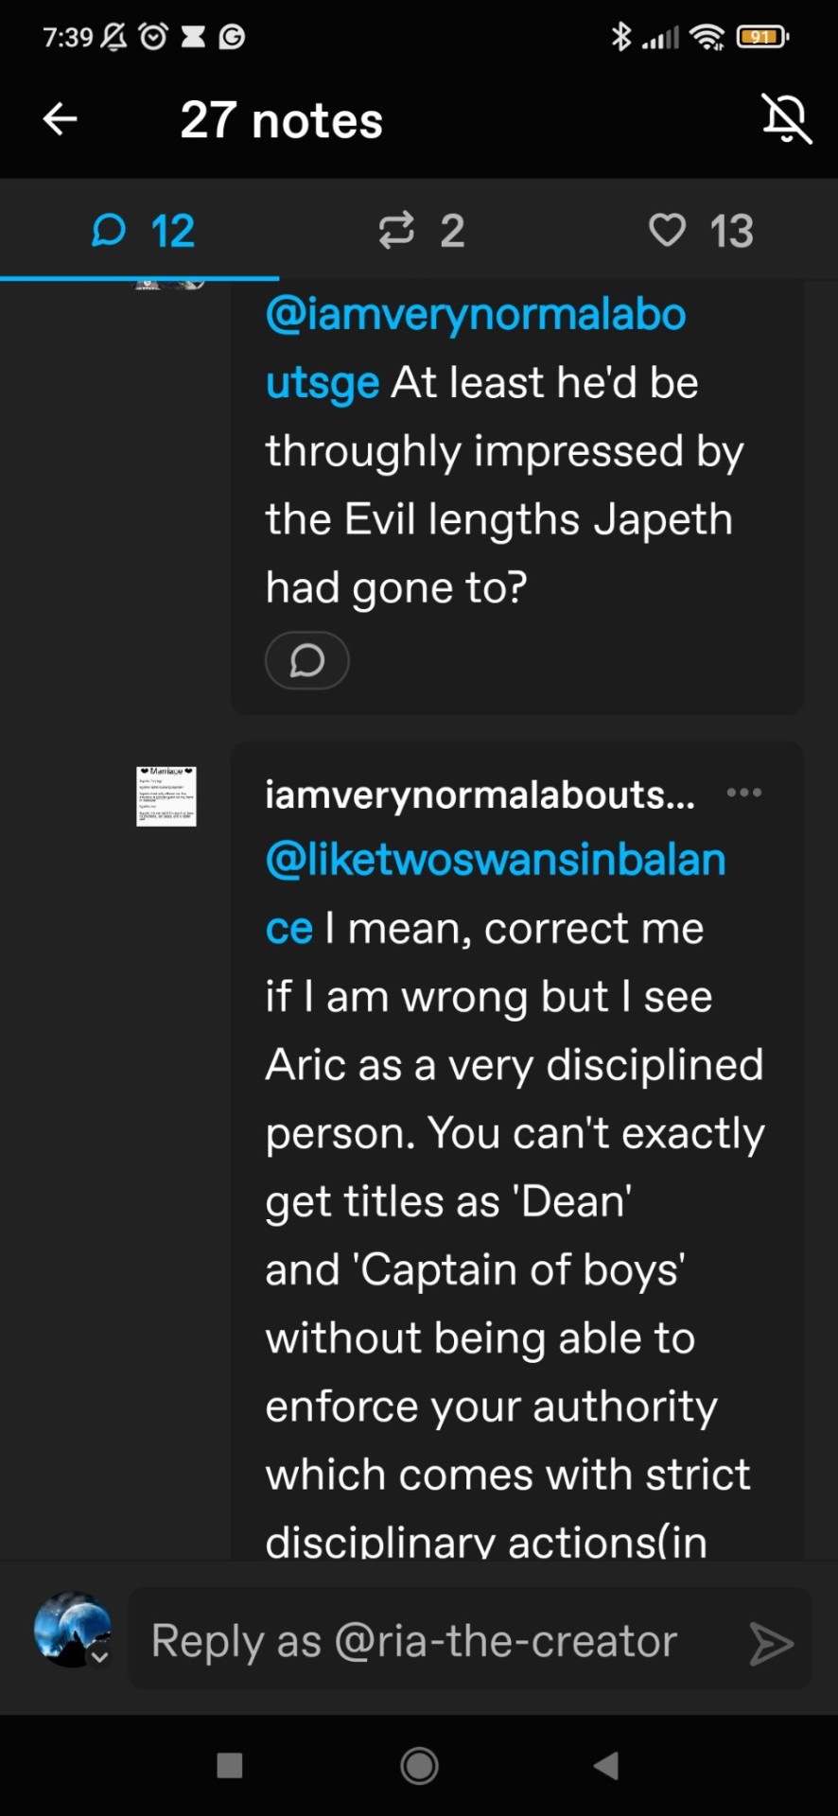
Task: Open the likes tab showing 13
Action: pos(700,231)
